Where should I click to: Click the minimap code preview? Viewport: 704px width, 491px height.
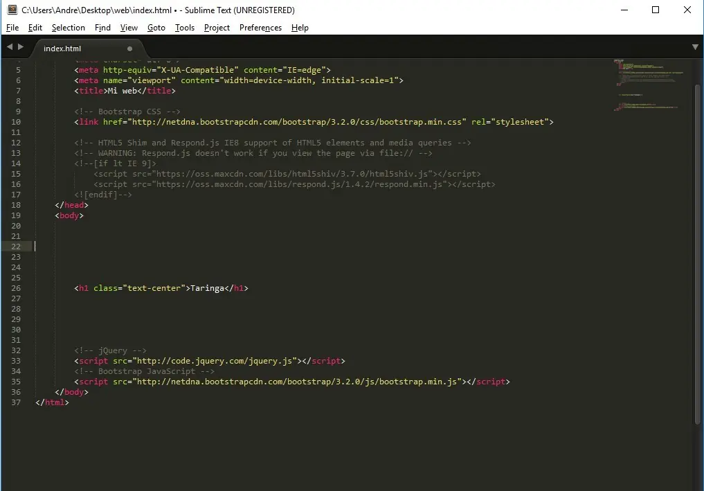649,85
